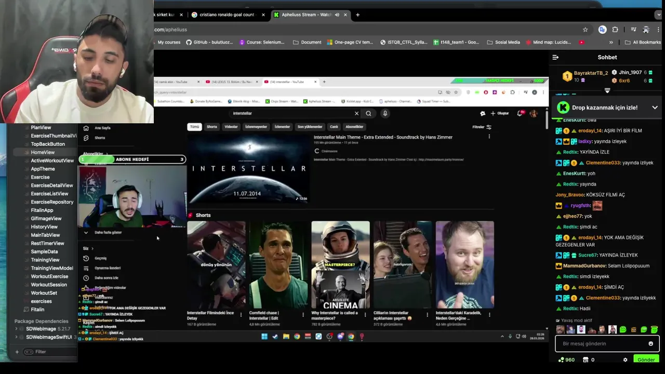Viewport: 665px width, 374px height.
Task: Switch to cristiano ronaldo goal count tab
Action: [228, 15]
